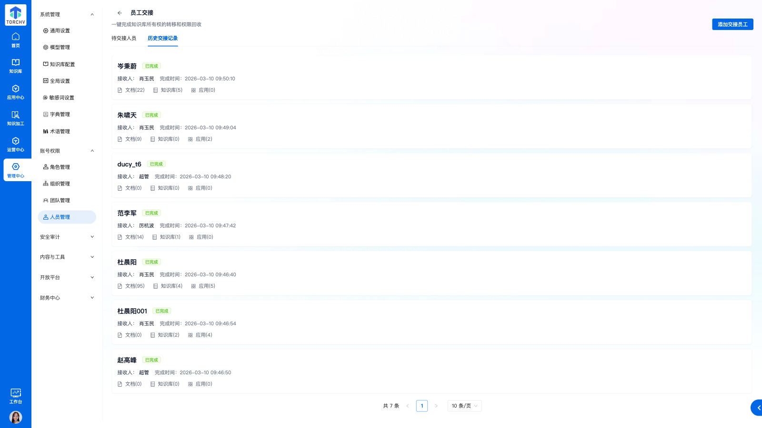Go to 应用中心 in the left rail

point(16,92)
